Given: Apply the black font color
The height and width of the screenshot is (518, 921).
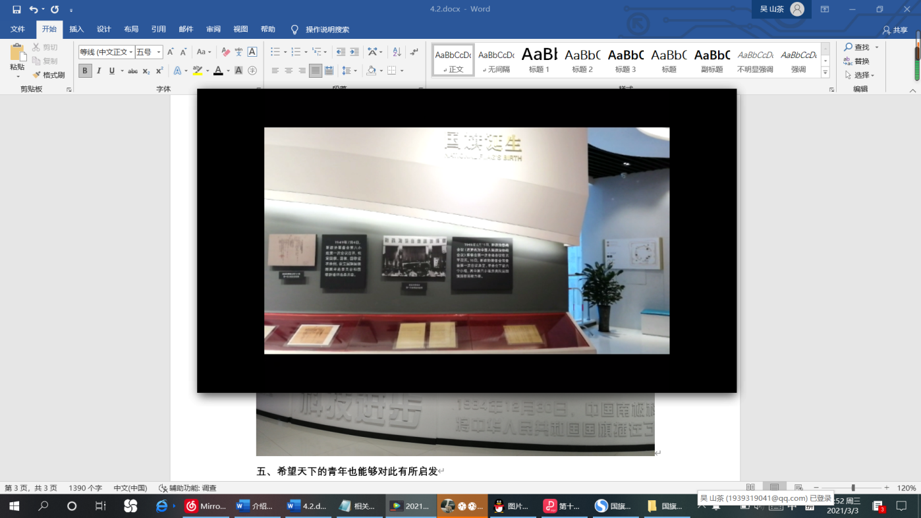Looking at the screenshot, I should (218, 71).
